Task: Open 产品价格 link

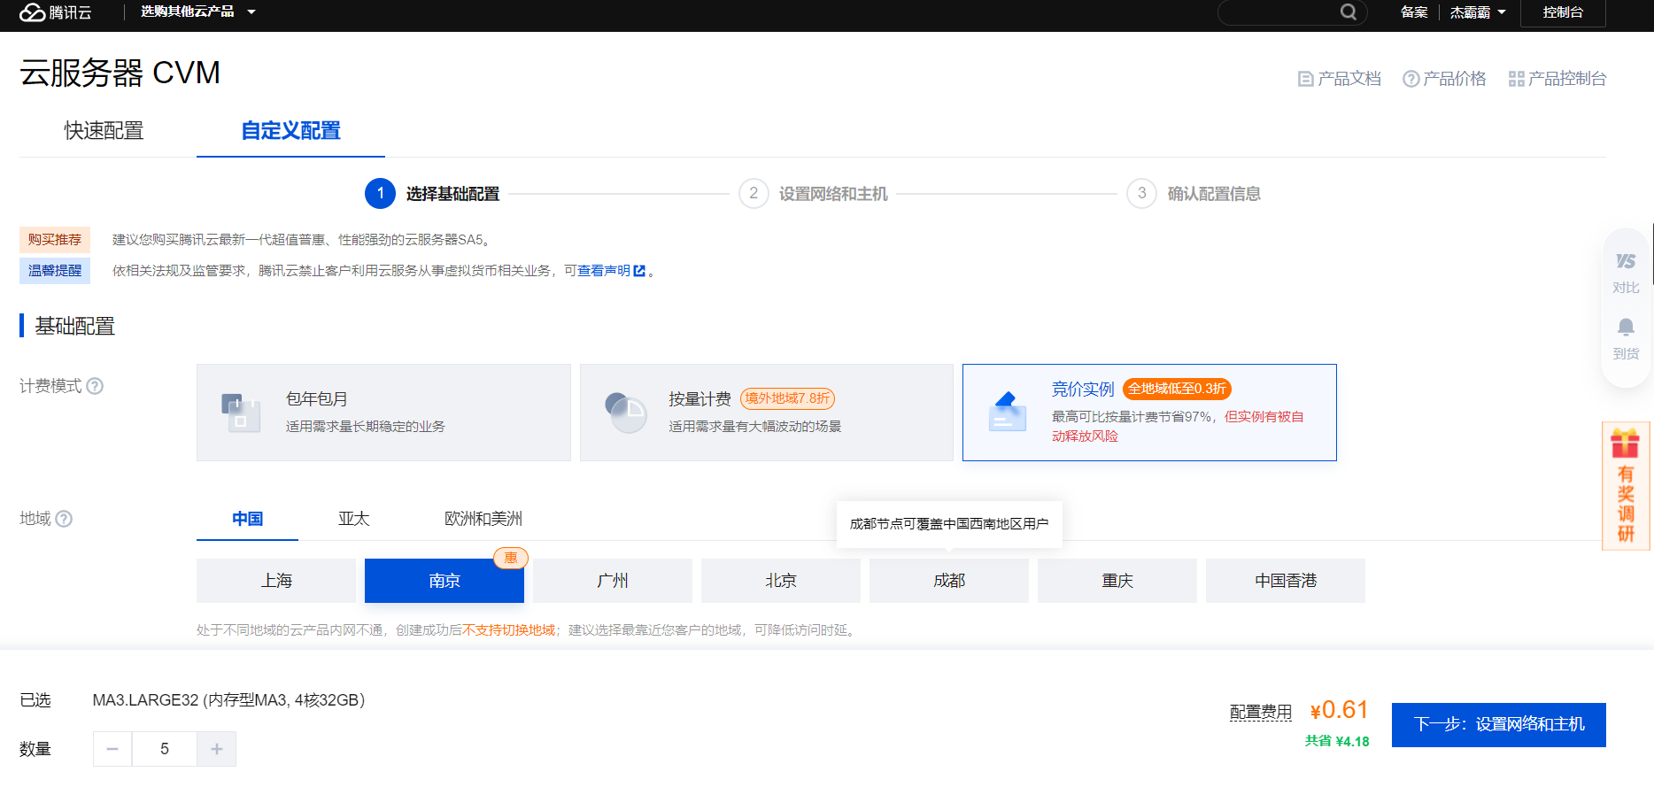Action: coord(1444,79)
